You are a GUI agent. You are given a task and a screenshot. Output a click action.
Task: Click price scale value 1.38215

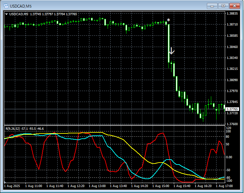pyautogui.click(x=232, y=69)
